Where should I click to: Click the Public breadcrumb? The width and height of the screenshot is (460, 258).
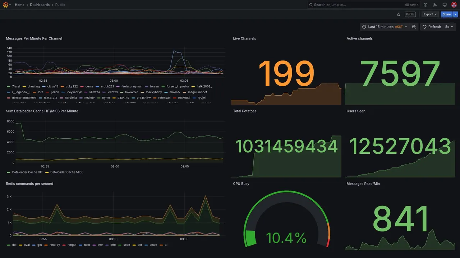60,5
